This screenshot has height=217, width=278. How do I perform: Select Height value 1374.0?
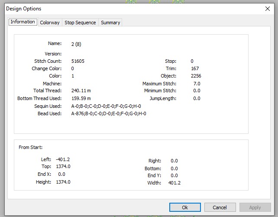click(63, 182)
